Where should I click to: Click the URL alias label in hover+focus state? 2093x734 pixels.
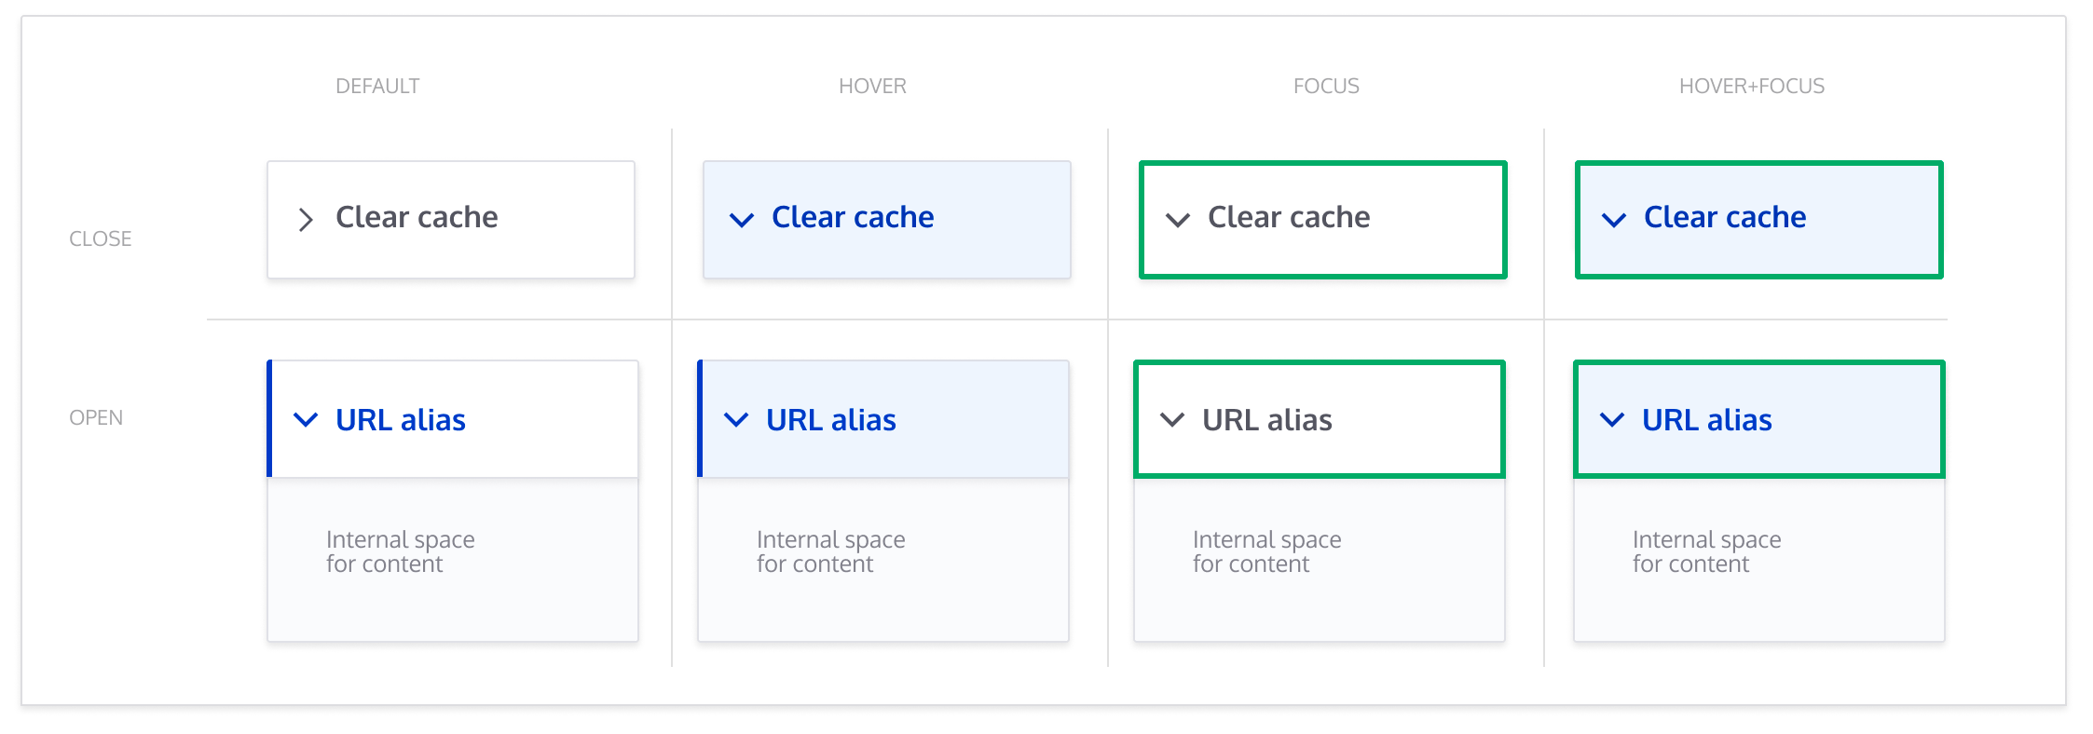1706,420
